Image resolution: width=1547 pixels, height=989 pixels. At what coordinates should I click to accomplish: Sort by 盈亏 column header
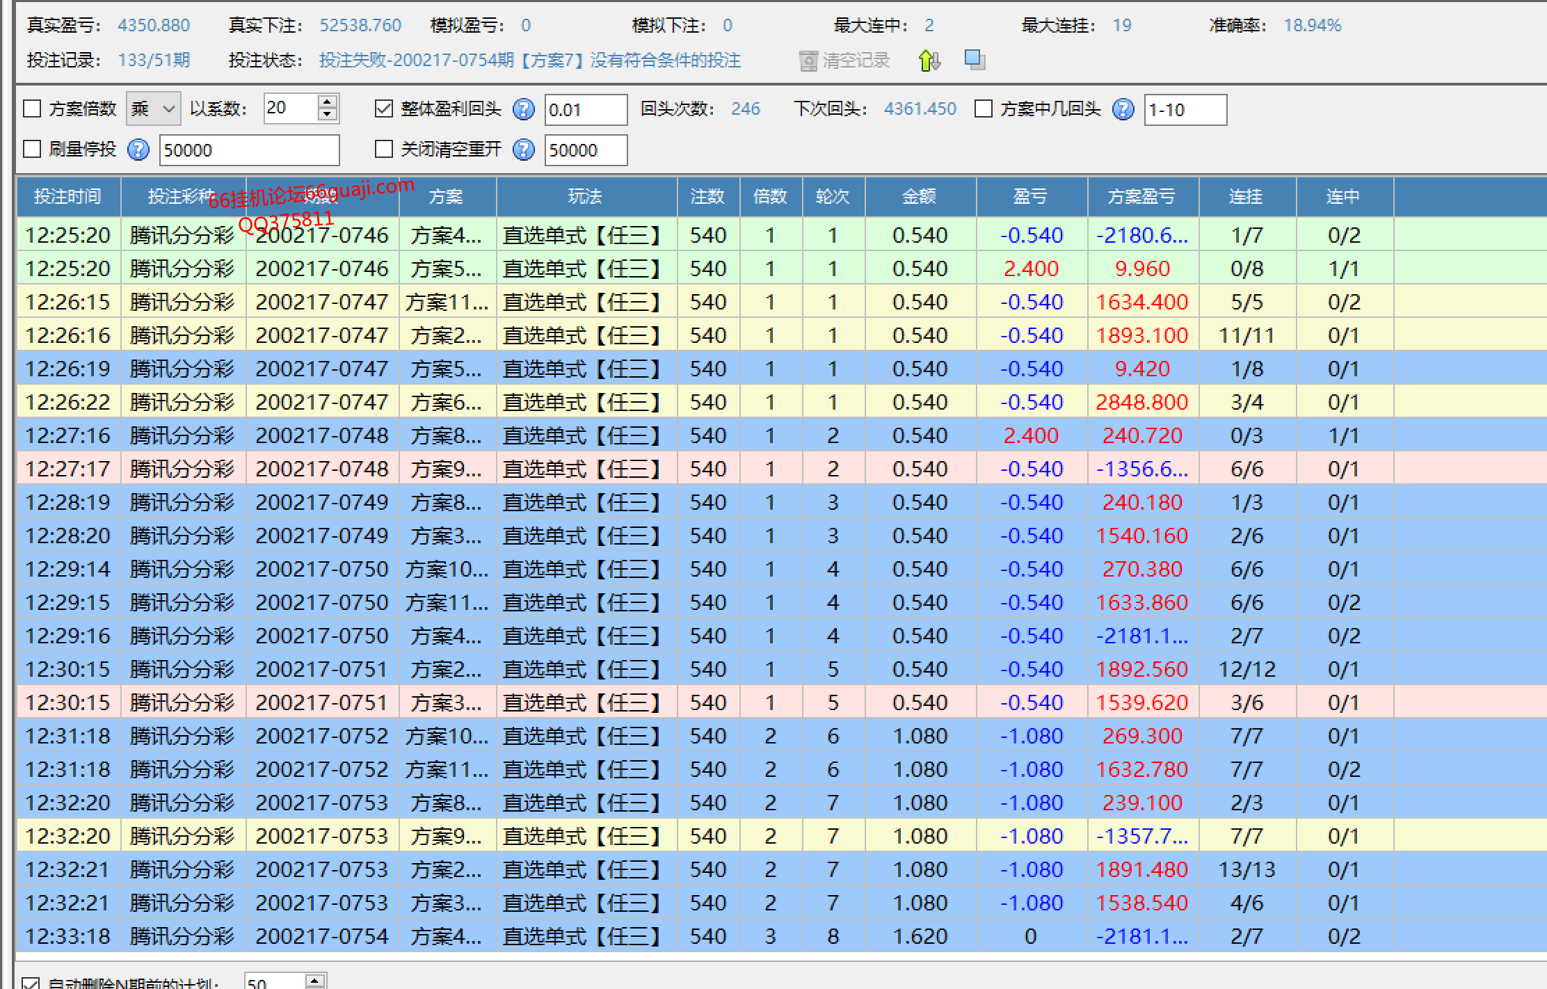pyautogui.click(x=1031, y=197)
